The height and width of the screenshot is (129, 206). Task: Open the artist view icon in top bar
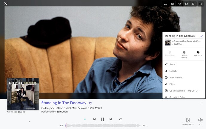165,4
